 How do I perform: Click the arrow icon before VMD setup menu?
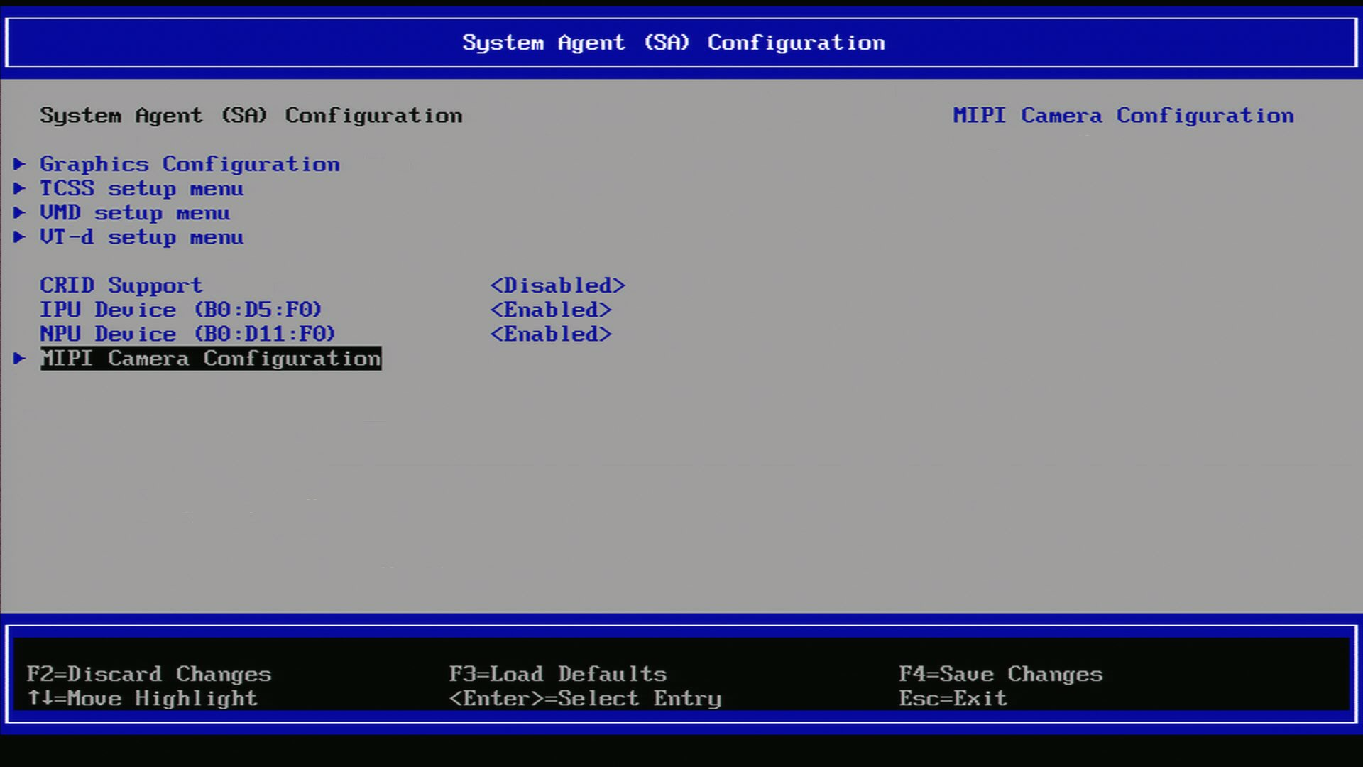(19, 212)
